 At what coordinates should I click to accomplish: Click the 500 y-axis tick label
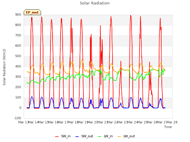click(x=18, y=56)
